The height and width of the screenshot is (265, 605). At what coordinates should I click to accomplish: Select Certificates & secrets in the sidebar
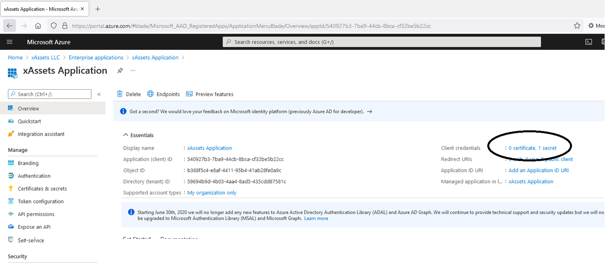click(42, 188)
